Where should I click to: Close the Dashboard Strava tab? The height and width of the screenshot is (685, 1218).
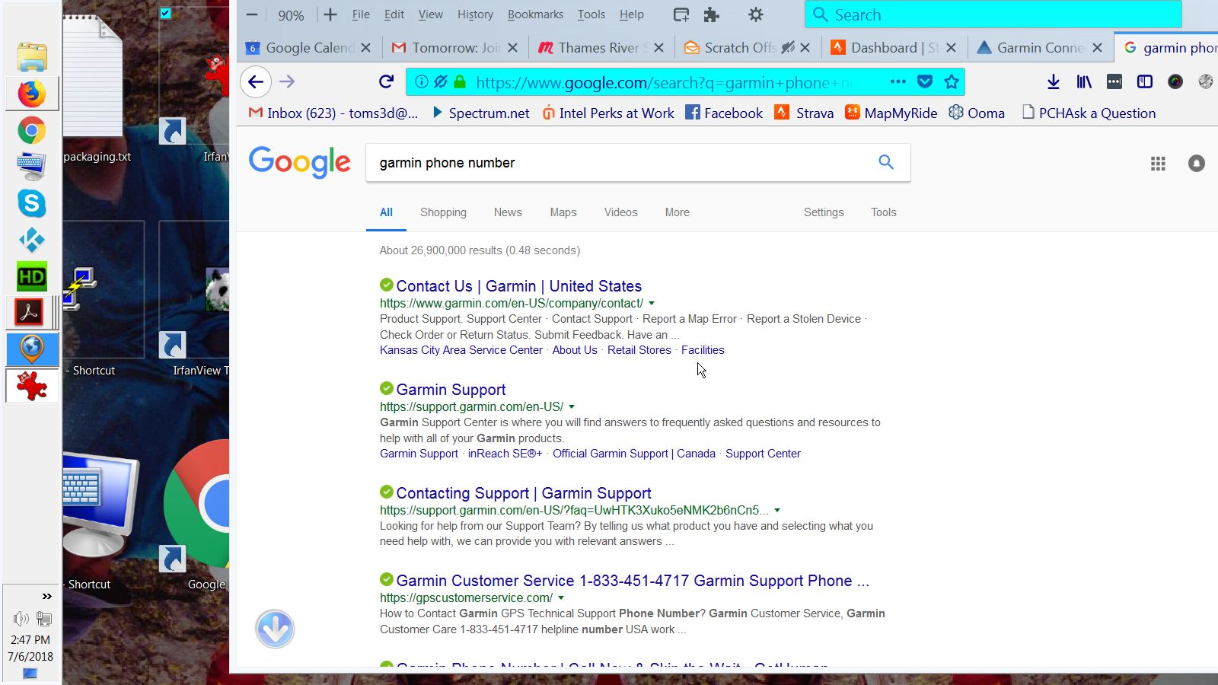point(951,47)
